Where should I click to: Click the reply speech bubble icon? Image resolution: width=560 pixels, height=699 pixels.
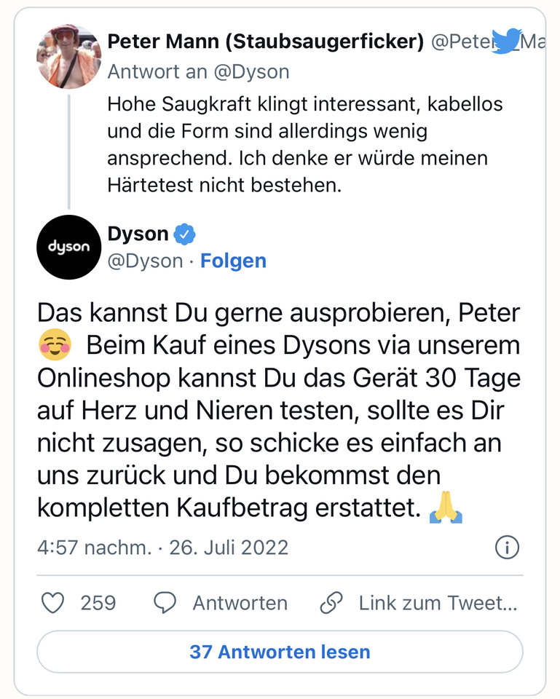165,603
